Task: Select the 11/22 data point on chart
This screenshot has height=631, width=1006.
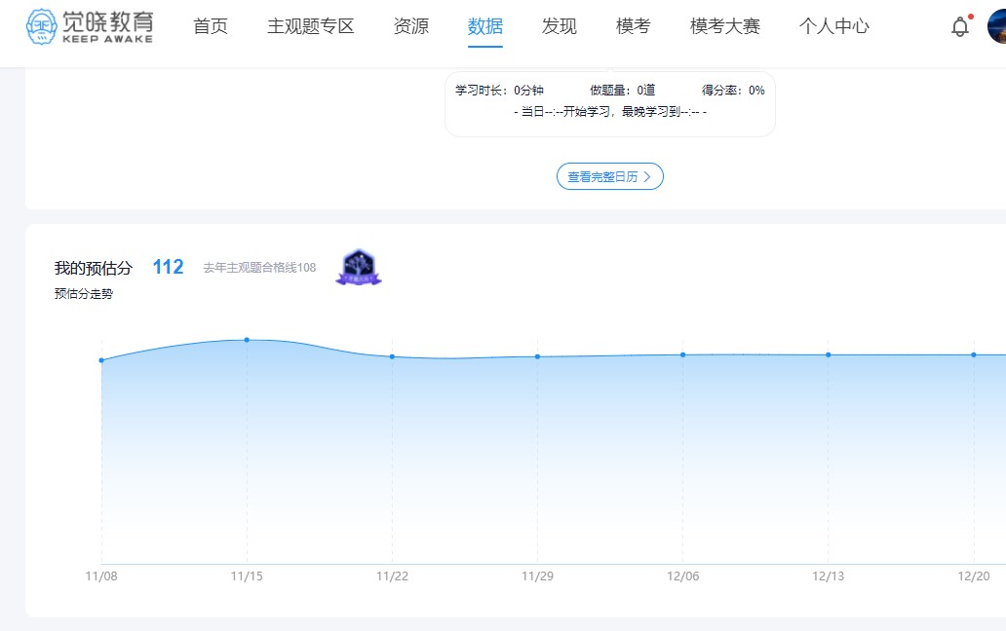Action: click(x=392, y=356)
